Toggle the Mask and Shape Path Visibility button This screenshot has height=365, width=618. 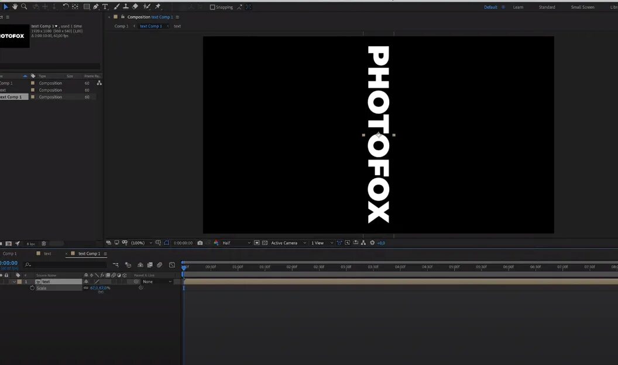[166, 243]
